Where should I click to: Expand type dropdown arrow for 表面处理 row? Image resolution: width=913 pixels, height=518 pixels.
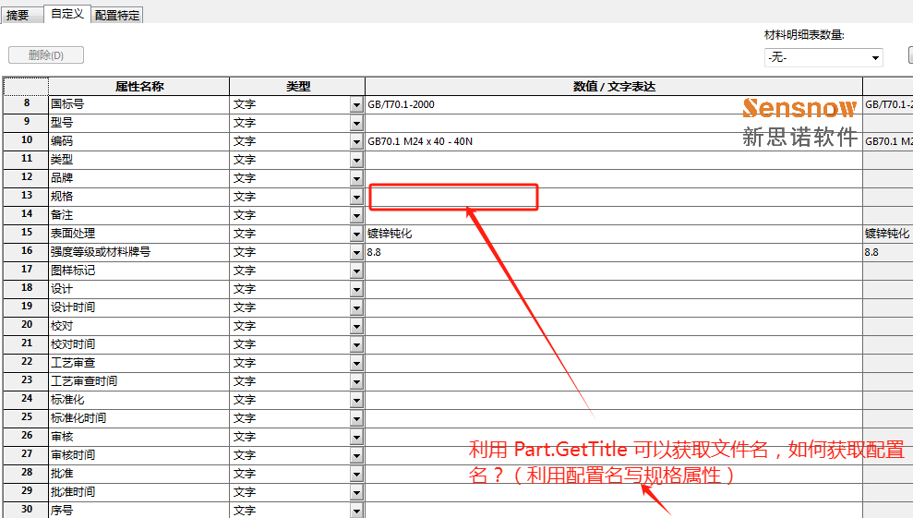coord(356,235)
